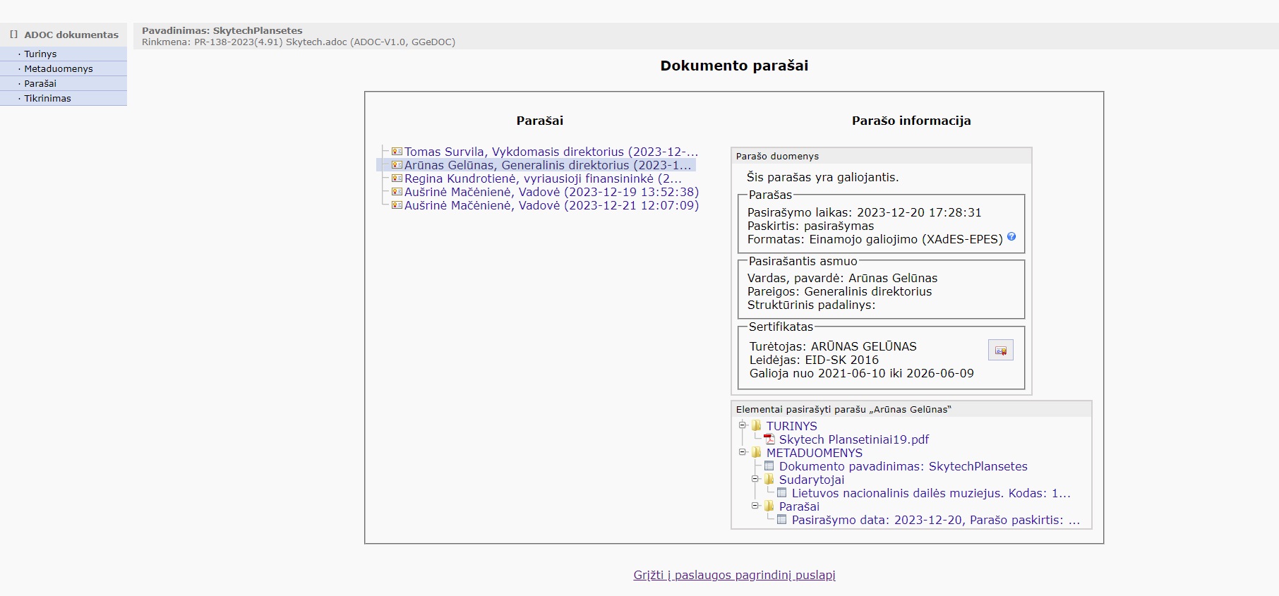The height and width of the screenshot is (596, 1279).
Task: Click the TURINYS folder icon
Action: tap(757, 426)
